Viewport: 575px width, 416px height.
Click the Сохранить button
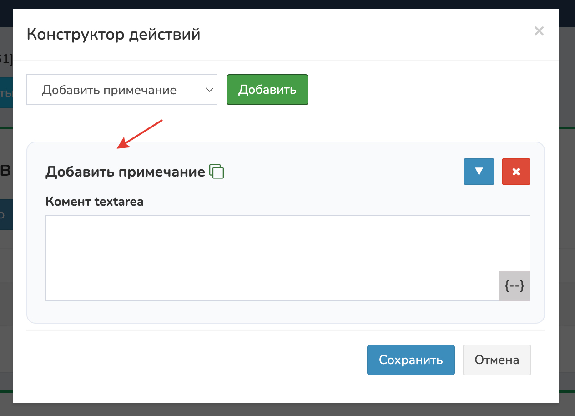410,360
